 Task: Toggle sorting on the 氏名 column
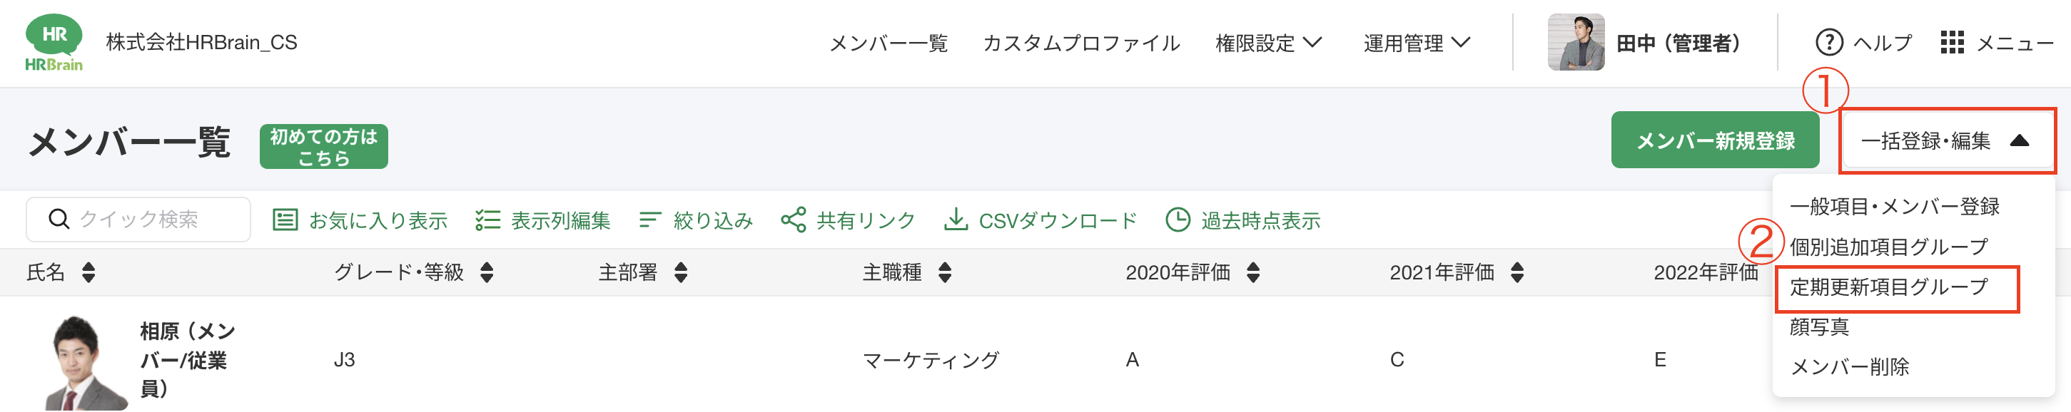[x=87, y=272]
